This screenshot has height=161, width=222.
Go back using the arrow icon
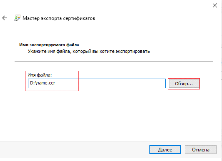(x=5, y=18)
